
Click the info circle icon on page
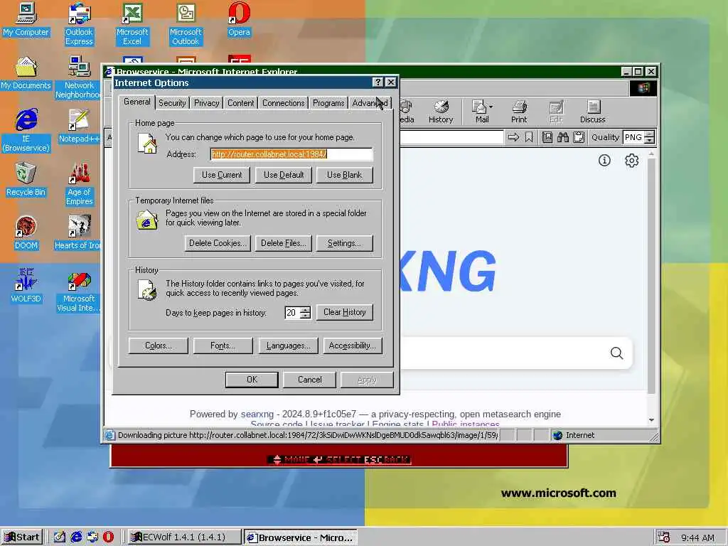[x=604, y=160]
